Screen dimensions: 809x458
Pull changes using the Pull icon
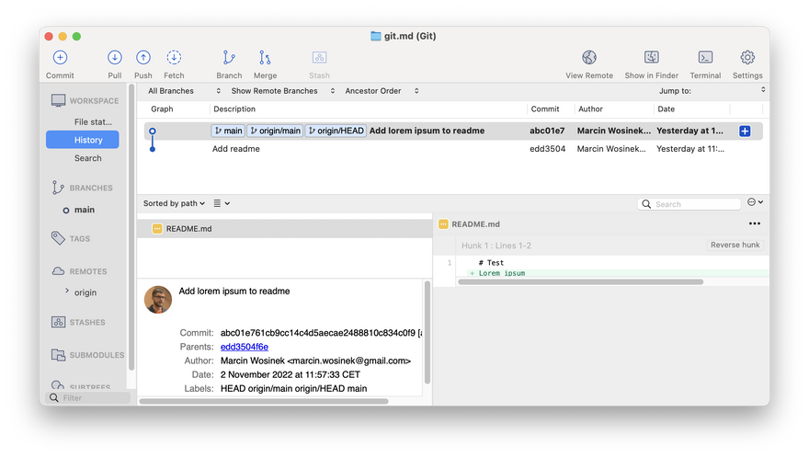[114, 58]
